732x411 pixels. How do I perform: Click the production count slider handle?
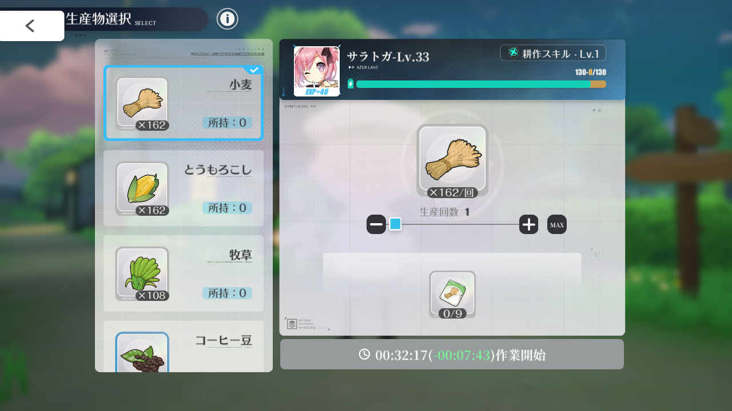395,224
